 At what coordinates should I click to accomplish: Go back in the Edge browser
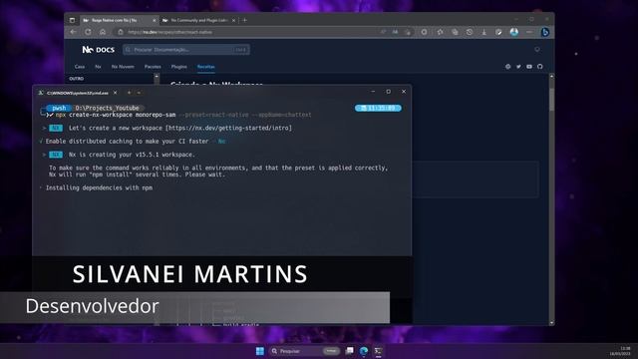point(73,32)
